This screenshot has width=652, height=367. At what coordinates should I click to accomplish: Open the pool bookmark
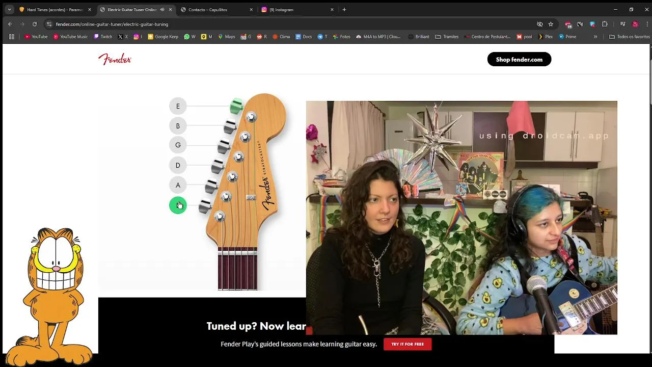pos(524,37)
